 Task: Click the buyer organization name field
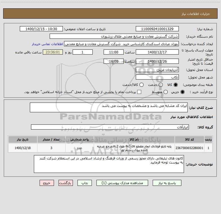click(114, 36)
